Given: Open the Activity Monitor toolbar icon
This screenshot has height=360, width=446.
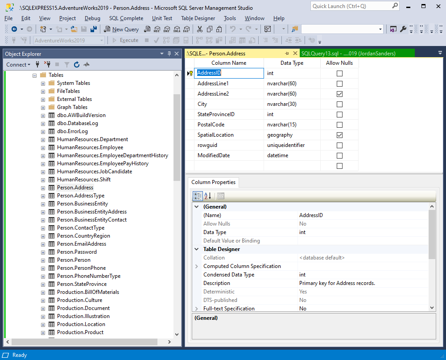Looking at the screenshot, I should pos(267,29).
